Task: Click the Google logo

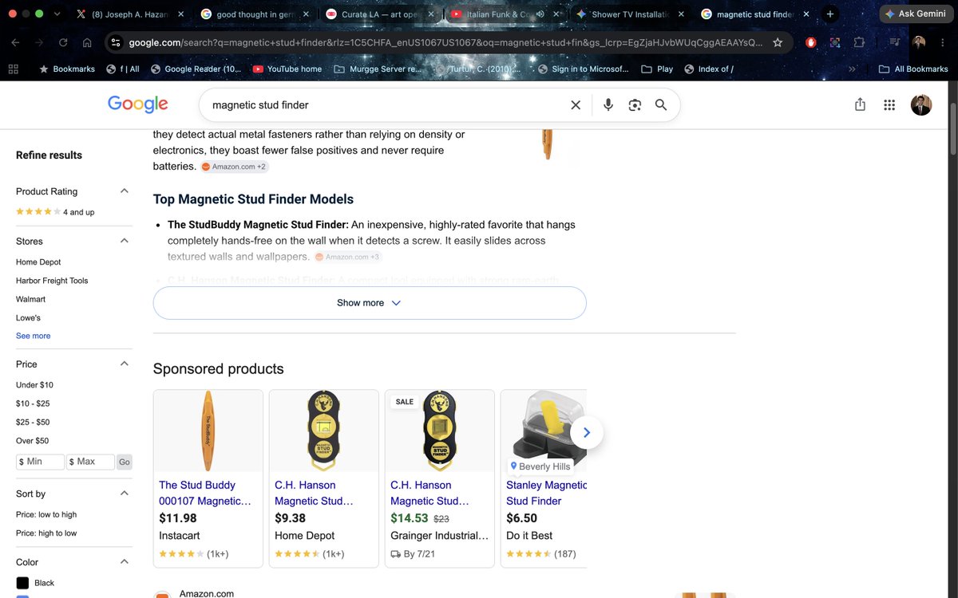Action: (138, 104)
